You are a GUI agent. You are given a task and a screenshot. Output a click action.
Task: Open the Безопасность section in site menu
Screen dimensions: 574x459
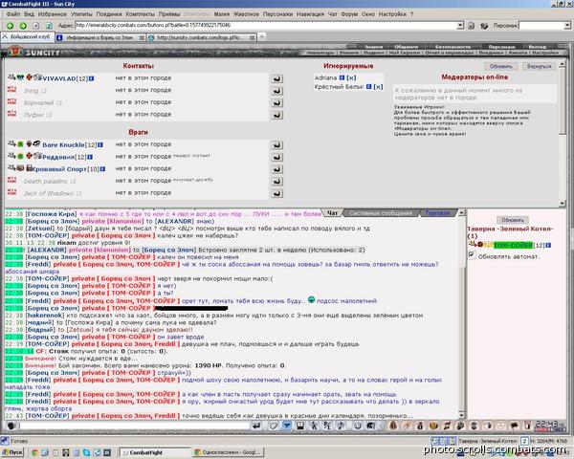click(x=453, y=47)
